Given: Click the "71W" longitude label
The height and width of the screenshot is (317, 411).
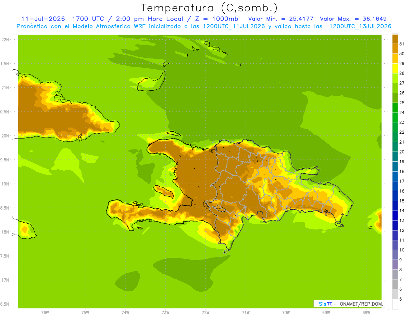Looking at the screenshot, I should pos(246,313).
